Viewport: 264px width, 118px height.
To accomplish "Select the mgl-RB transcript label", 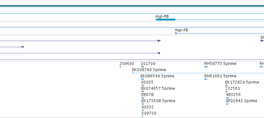I will pyautogui.click(x=162, y=16).
